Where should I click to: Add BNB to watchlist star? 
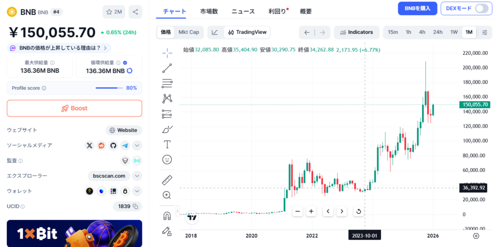point(114,12)
